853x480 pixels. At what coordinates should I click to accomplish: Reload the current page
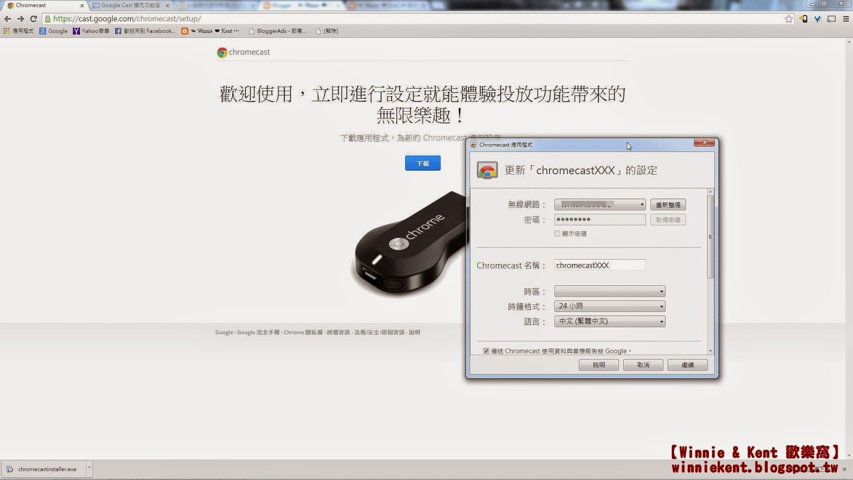pos(33,19)
